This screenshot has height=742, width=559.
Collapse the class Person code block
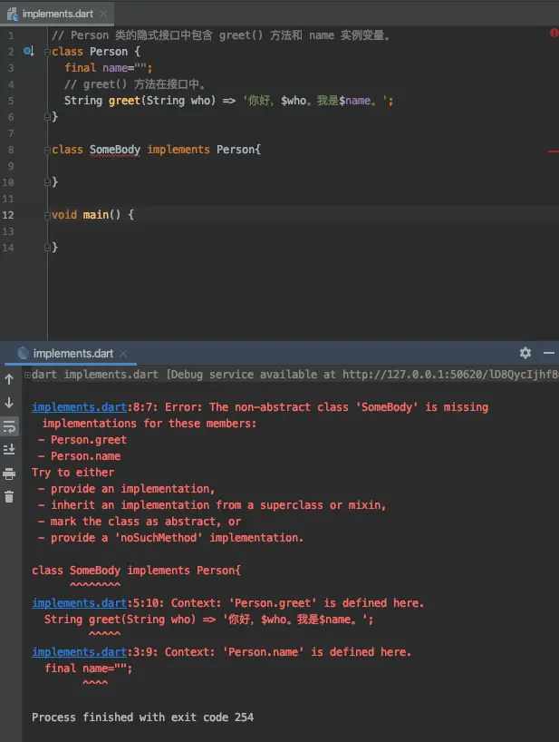47,52
